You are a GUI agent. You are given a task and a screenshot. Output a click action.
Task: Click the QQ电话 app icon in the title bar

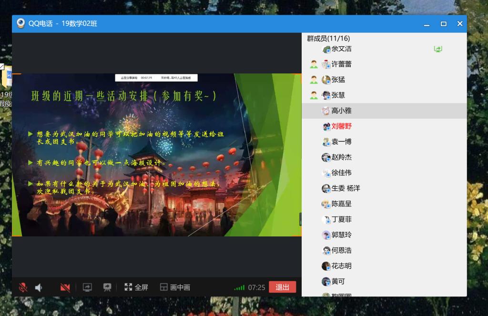click(x=21, y=23)
